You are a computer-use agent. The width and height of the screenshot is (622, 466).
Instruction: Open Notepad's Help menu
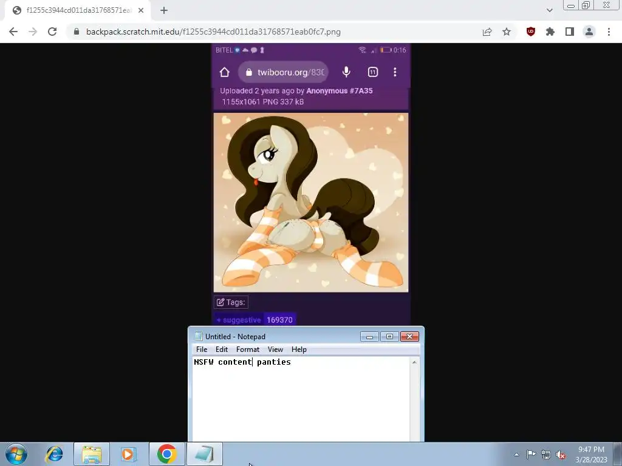tap(299, 349)
